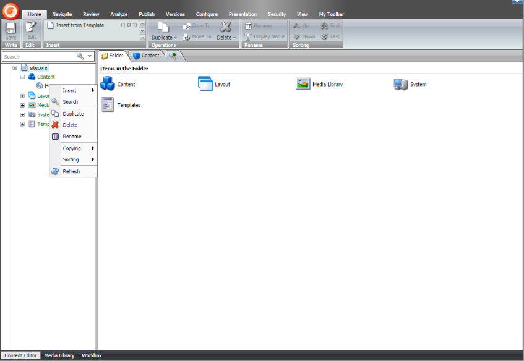Click Rename in the ribbon

pyautogui.click(x=259, y=26)
